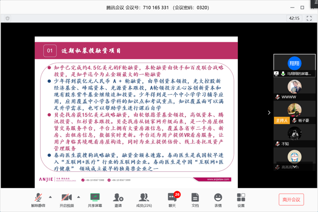Open 成员(226) participants list
This screenshot has height=212, width=318.
[144, 200]
